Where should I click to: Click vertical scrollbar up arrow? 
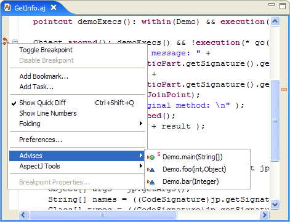pos(275,22)
